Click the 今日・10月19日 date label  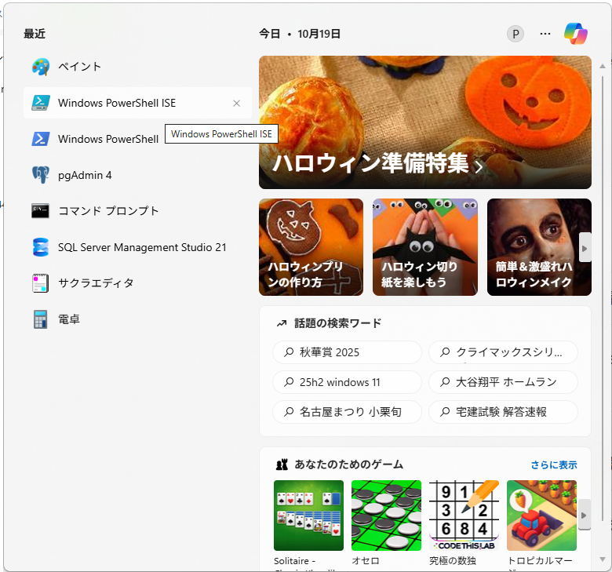(x=300, y=34)
